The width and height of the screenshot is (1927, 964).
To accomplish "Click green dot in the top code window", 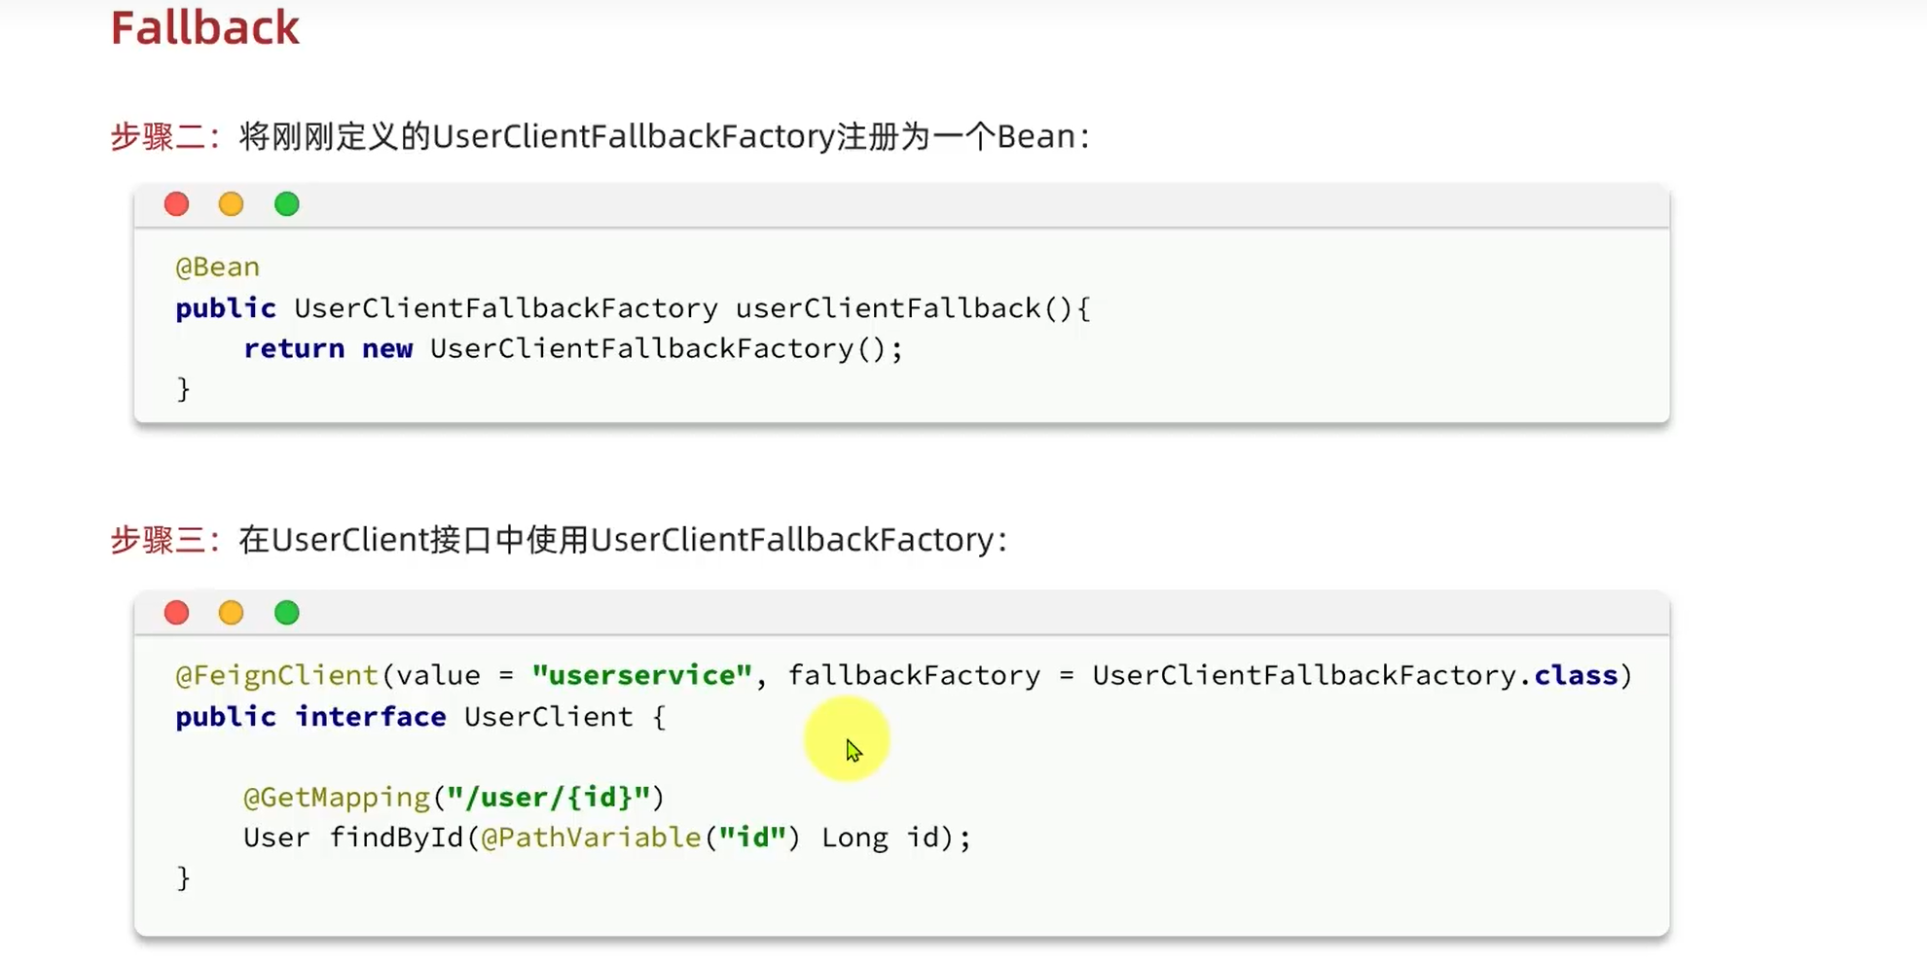I will point(286,204).
